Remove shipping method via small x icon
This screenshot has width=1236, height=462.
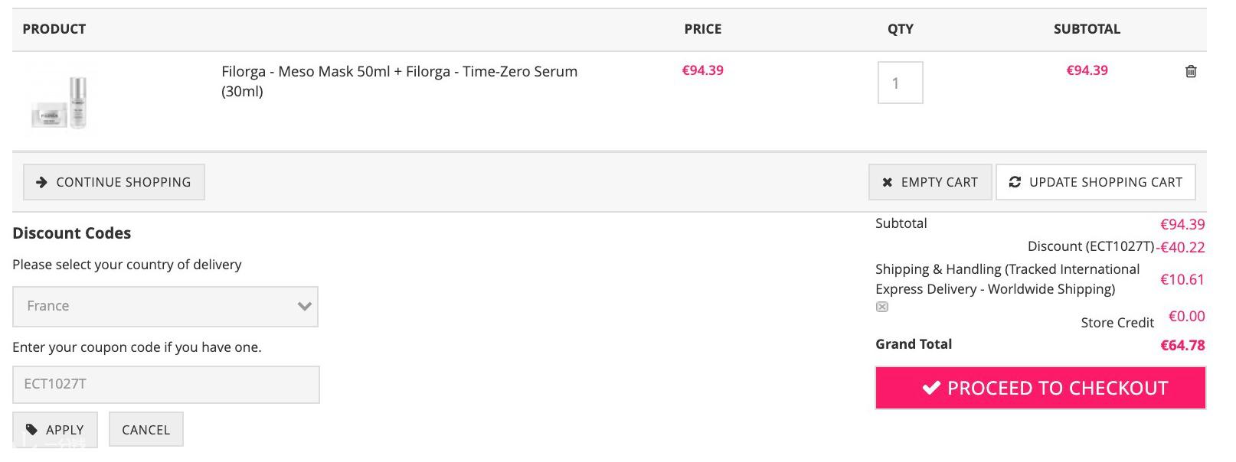click(x=882, y=307)
